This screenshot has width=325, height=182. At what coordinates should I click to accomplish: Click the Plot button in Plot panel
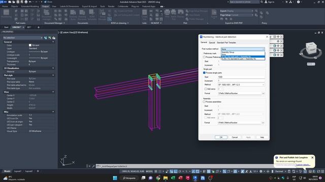167,14
